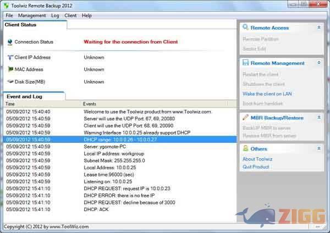Viewport: 330px width, 233px height.
Task: Click the Copyright ToolWiz.com status bar text
Action: pos(46,227)
